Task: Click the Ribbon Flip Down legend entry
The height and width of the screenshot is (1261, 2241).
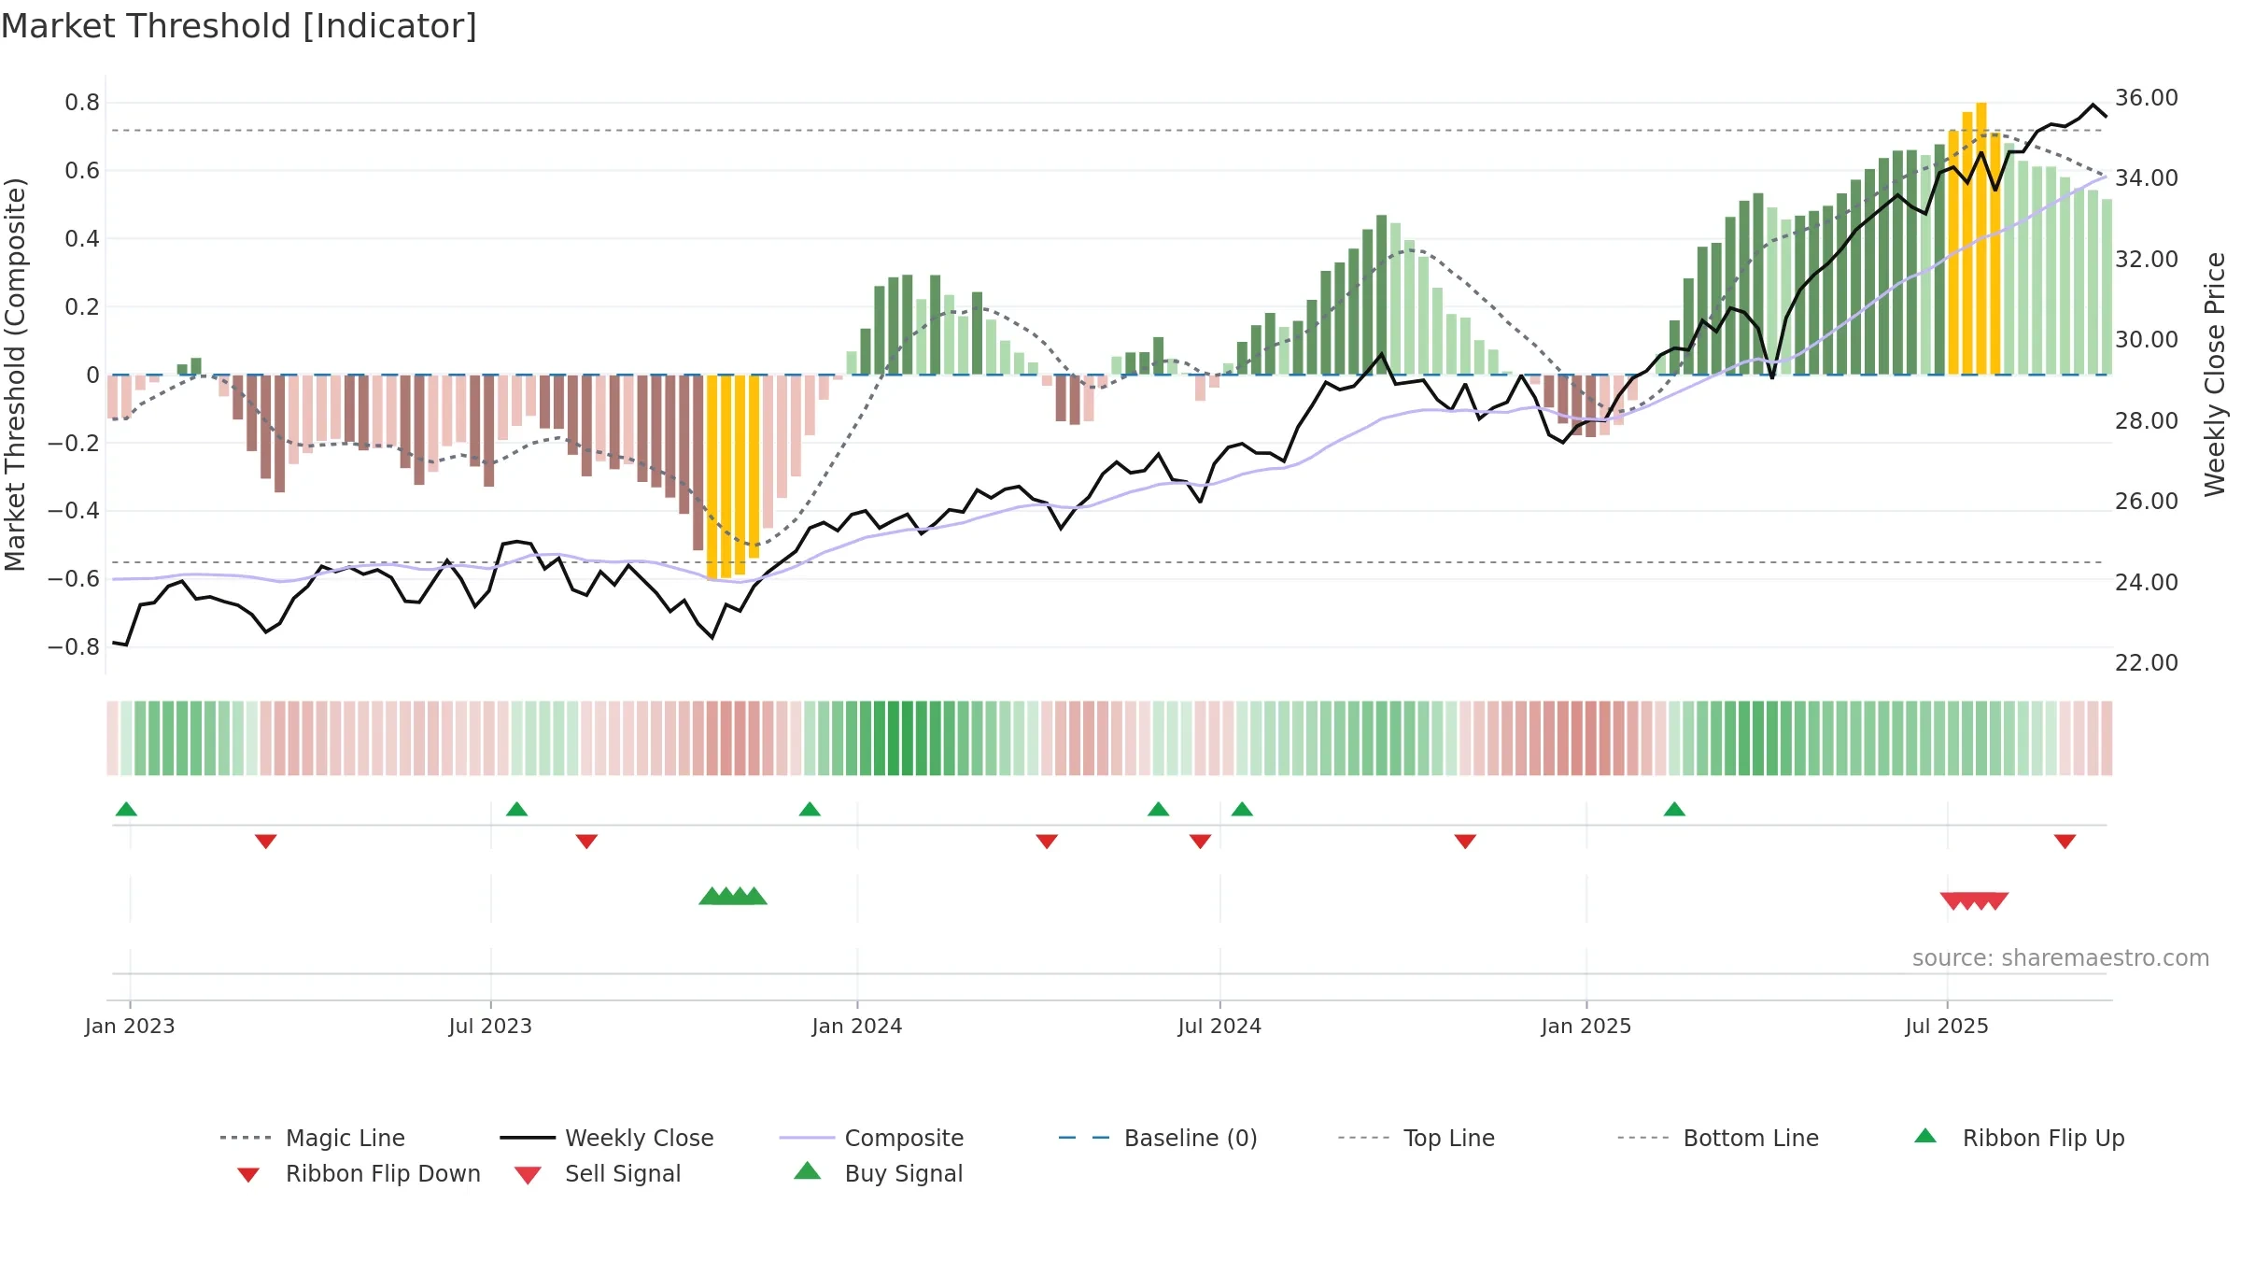Action: pos(359,1173)
